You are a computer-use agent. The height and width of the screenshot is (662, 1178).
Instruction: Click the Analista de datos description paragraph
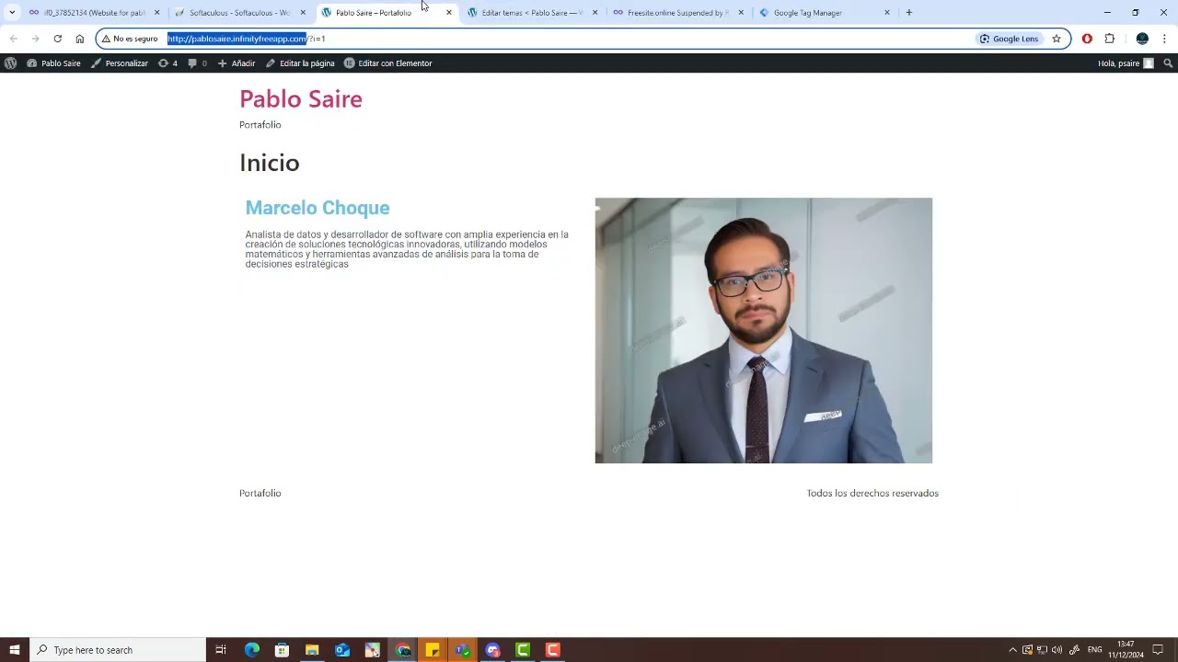407,249
